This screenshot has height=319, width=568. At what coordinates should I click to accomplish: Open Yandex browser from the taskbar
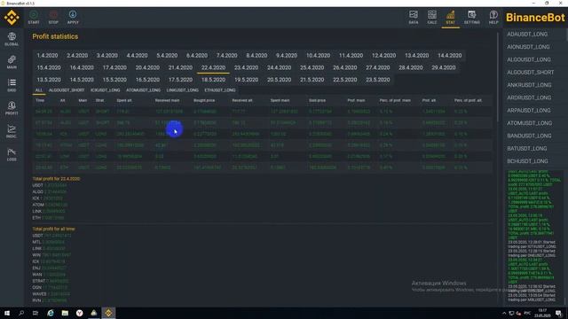coord(79,313)
